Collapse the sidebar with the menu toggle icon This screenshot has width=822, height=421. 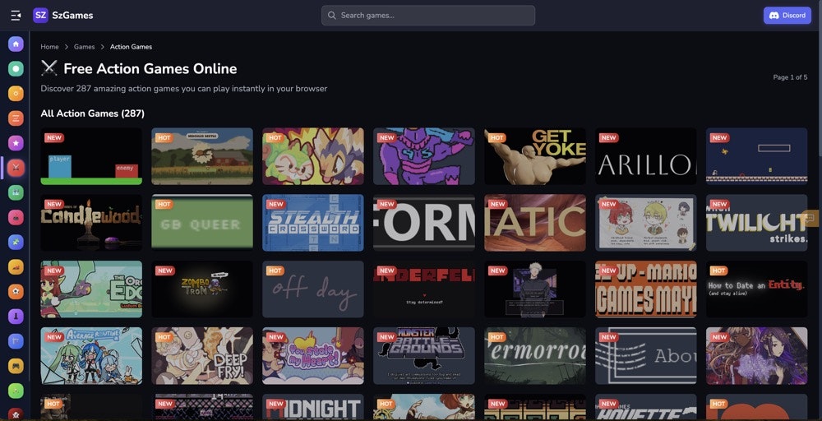pos(16,15)
